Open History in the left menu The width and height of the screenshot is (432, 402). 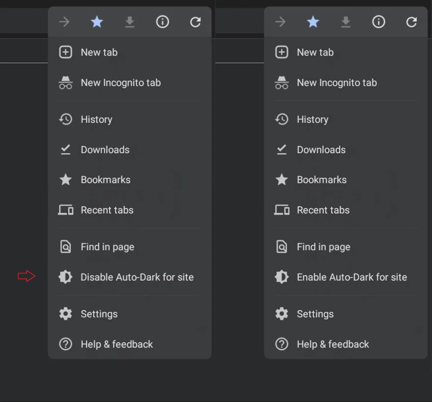130,119
